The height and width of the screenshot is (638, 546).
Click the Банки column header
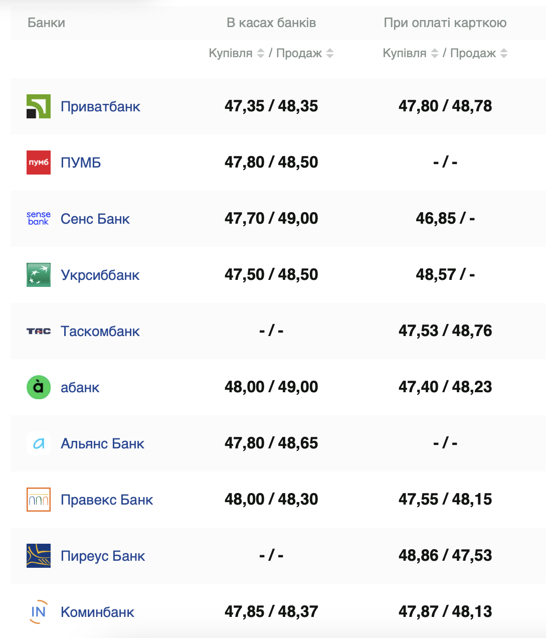click(46, 23)
